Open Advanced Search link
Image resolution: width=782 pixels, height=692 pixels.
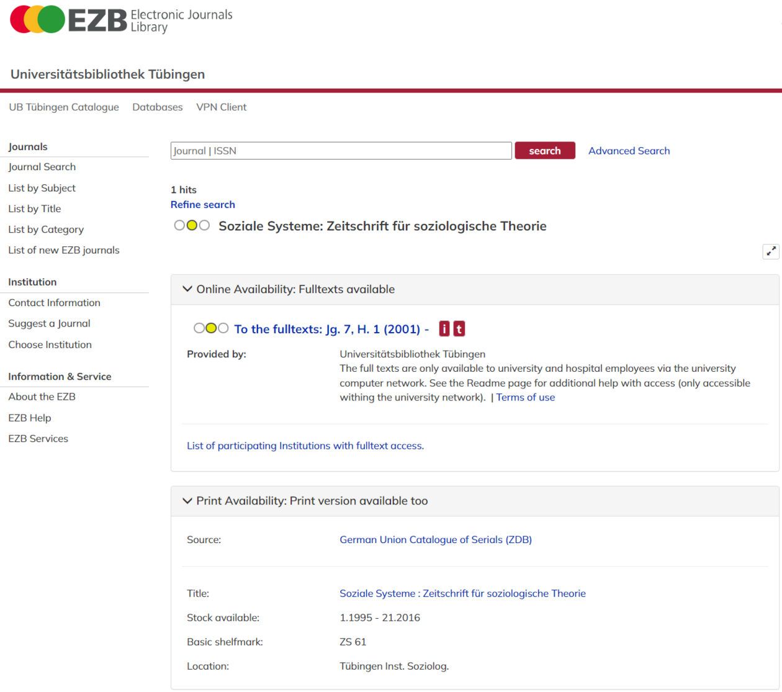point(629,151)
